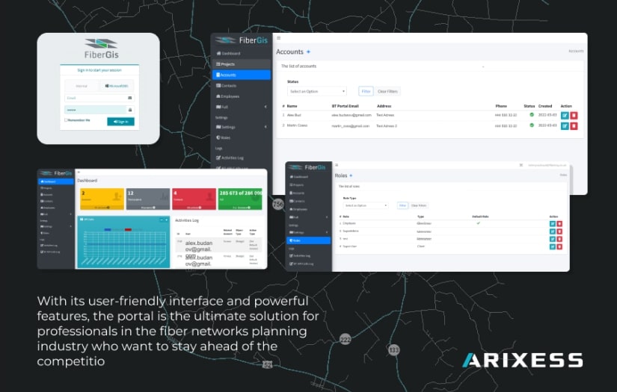Open yellow dashboard card showing 2
This screenshot has height=392, width=617.
pos(102,199)
